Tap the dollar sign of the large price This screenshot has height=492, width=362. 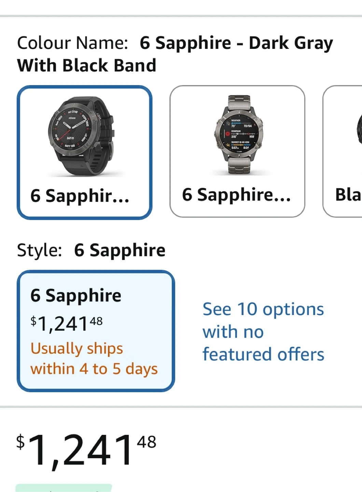[x=20, y=441]
